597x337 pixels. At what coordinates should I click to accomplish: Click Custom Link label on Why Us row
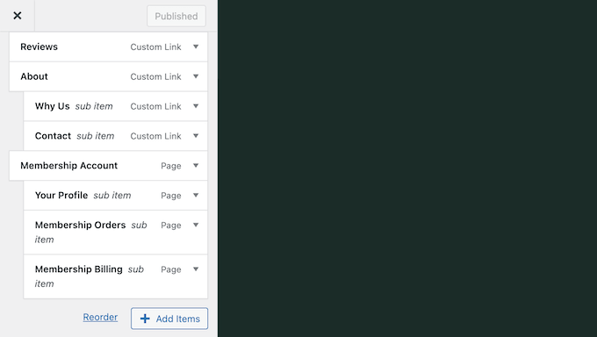155,106
